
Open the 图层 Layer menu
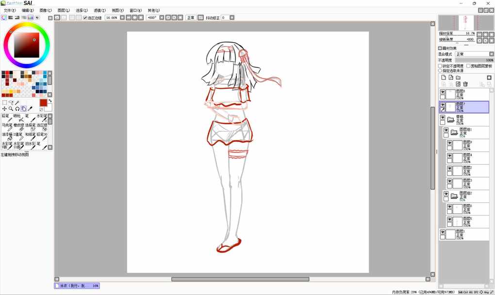point(64,10)
